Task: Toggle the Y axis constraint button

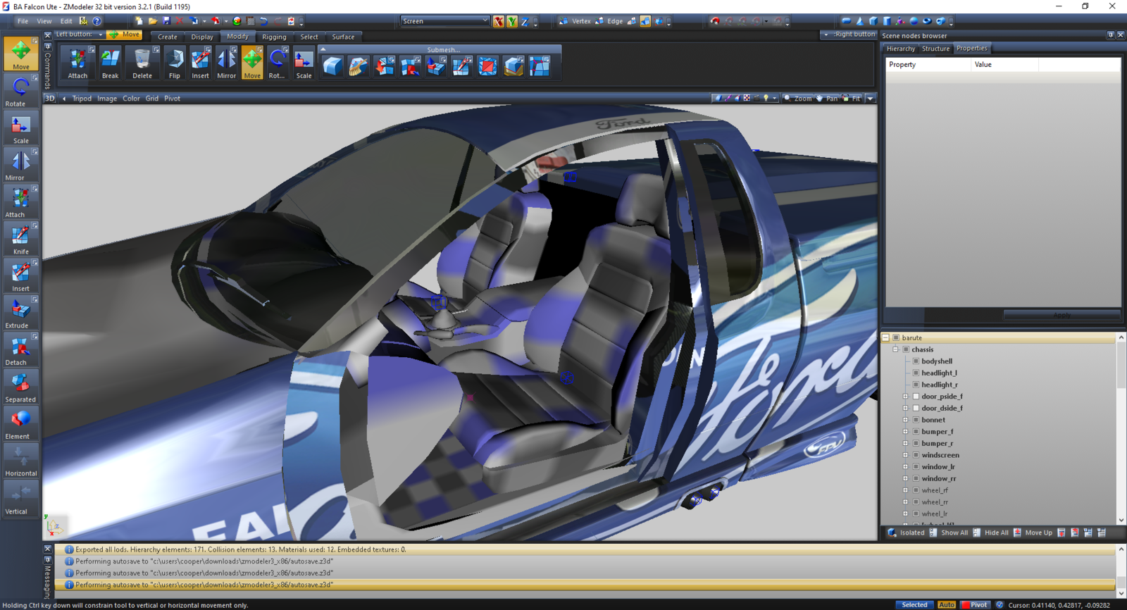Action: coord(512,22)
